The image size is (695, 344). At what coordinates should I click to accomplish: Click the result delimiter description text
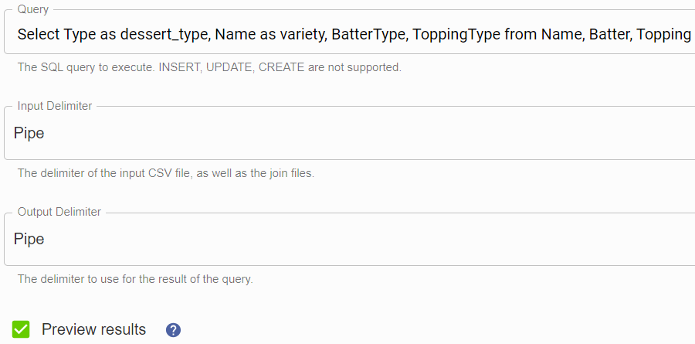tap(135, 280)
